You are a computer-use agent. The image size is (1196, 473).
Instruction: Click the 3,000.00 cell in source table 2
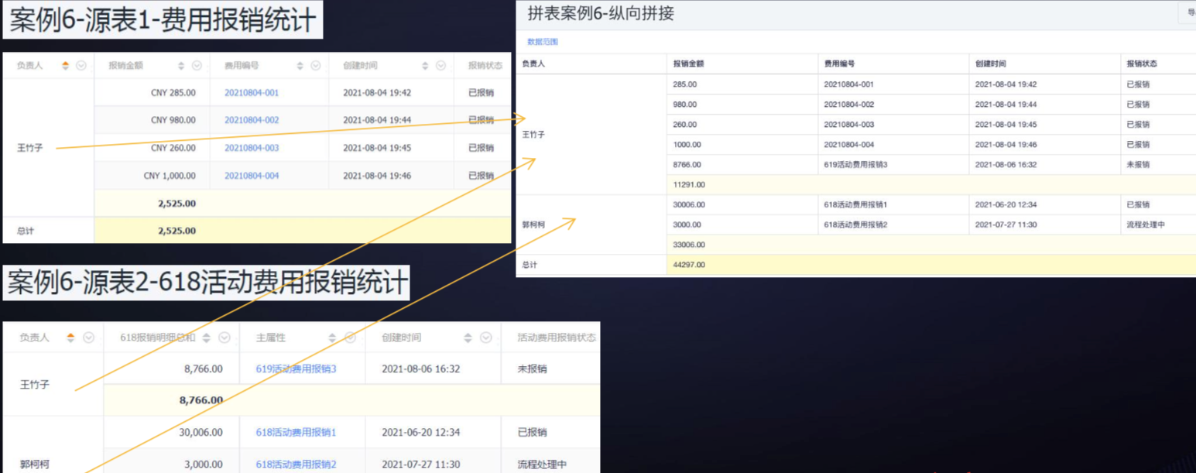pos(204,464)
